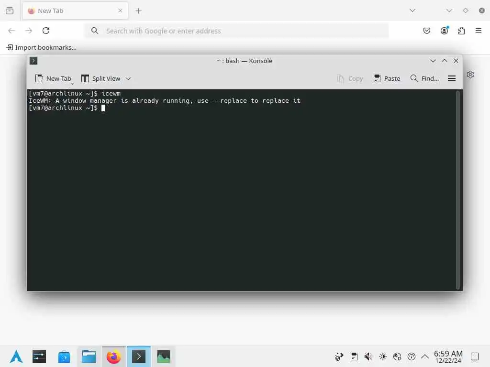
Task: Switch to Konsole from taskbar
Action: click(139, 356)
